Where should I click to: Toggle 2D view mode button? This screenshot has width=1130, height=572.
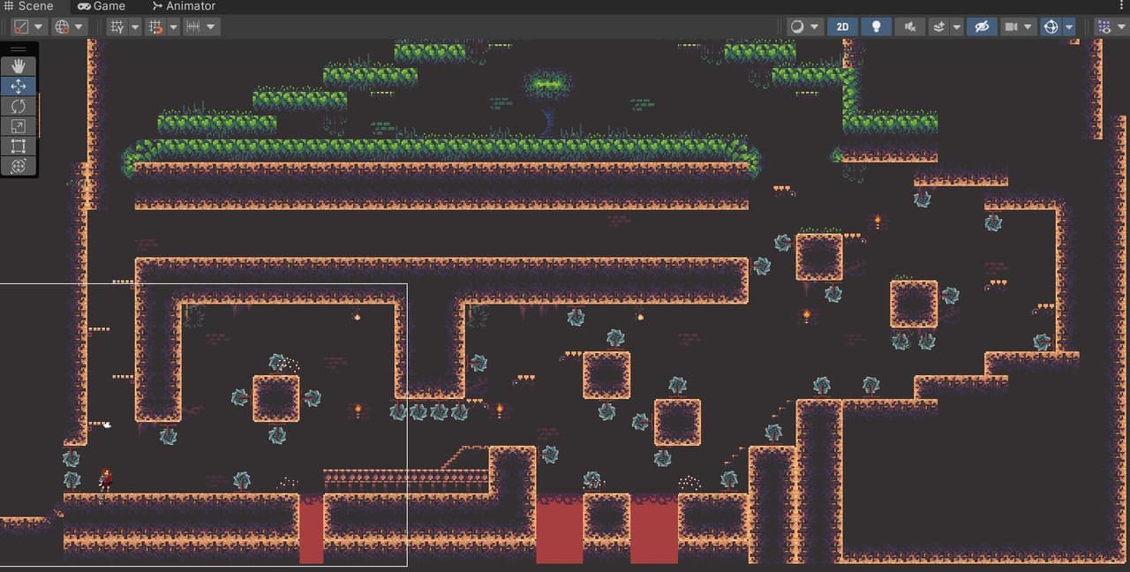(x=842, y=26)
